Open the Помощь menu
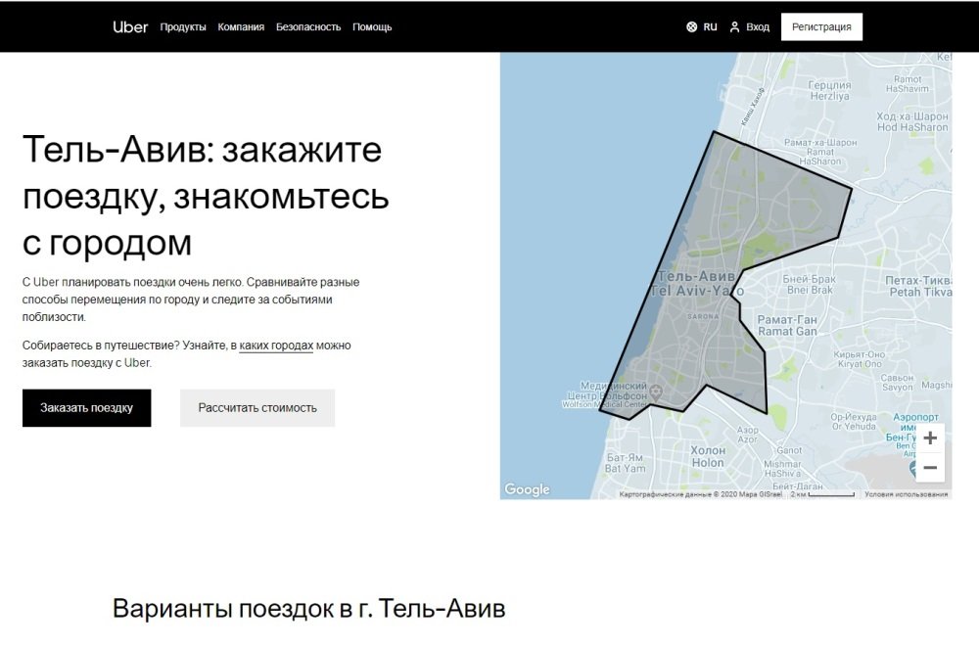Image resolution: width=979 pixels, height=647 pixels. 372,26
